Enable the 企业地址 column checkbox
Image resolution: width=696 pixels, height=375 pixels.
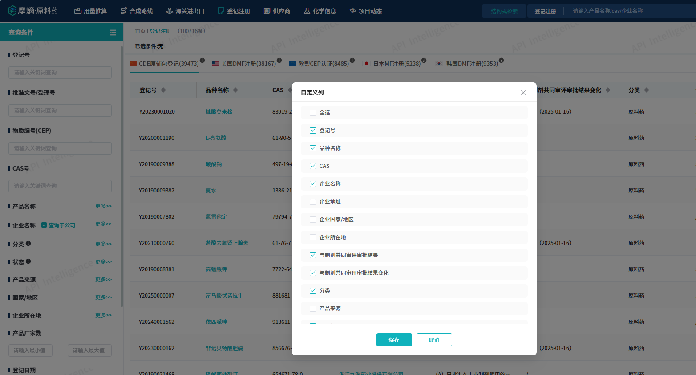click(x=313, y=202)
